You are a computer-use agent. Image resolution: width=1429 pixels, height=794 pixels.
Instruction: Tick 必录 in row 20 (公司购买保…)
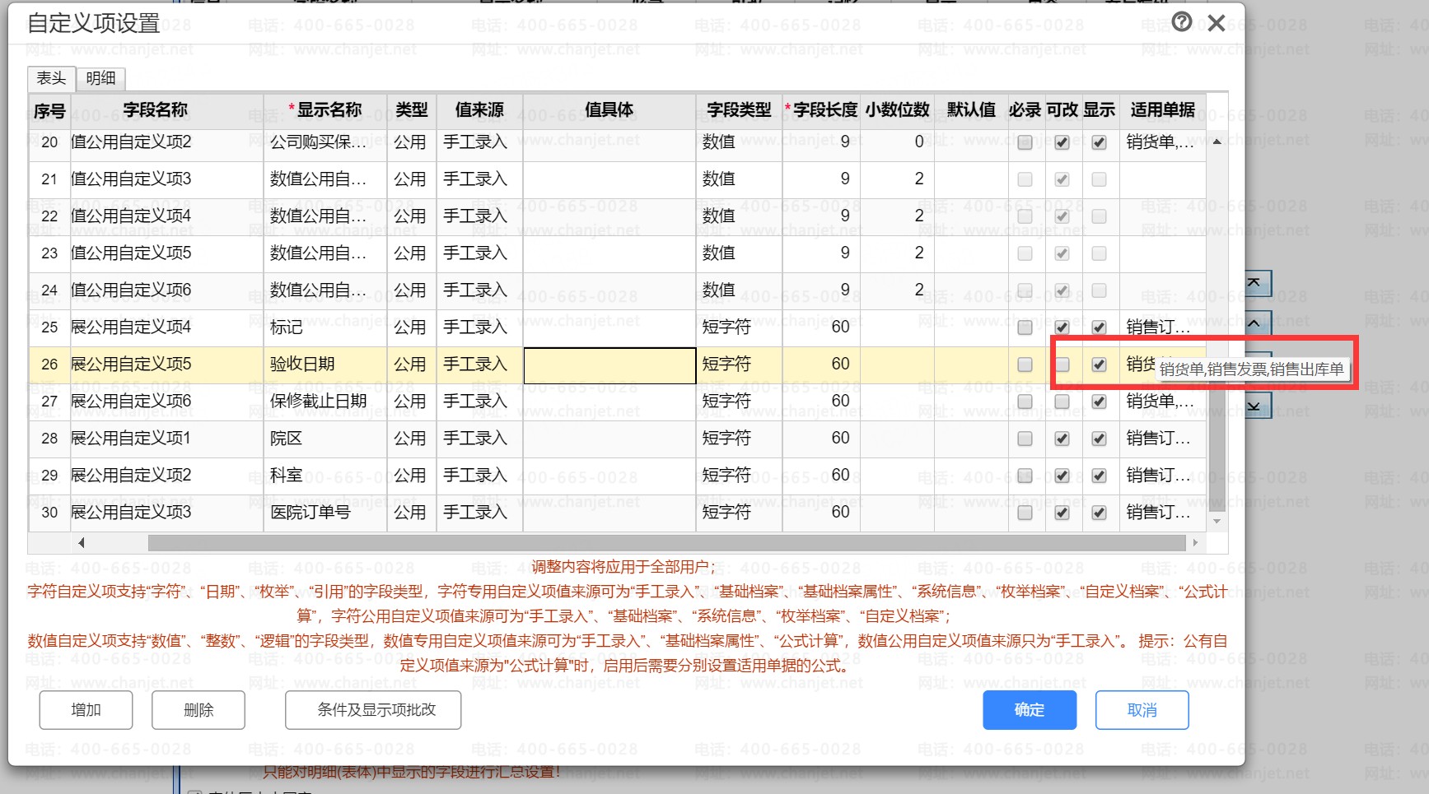[x=1025, y=142]
